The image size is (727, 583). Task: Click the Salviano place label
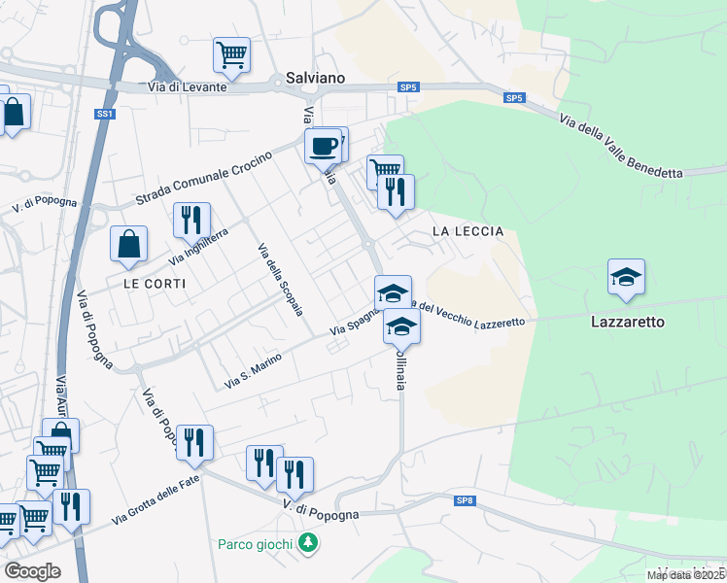315,78
